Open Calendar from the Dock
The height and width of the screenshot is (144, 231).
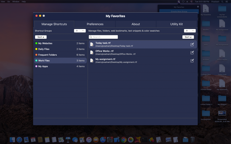tap(33, 140)
